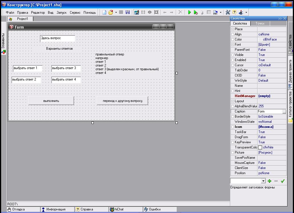The width and height of the screenshot is (294, 213).
Task: Click the выбрать ответ 4 field
Action: (x=66, y=80)
